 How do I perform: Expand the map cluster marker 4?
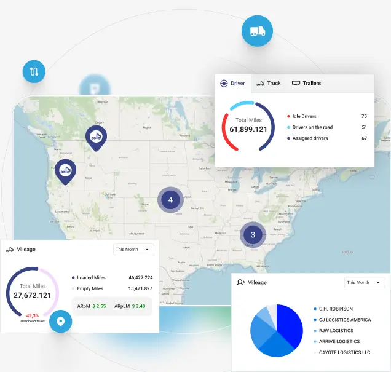[x=170, y=200]
